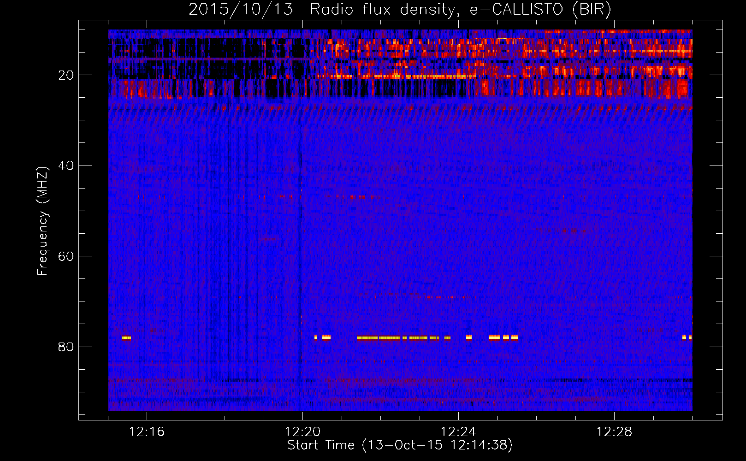Click the '12:28' time tick label

(614, 432)
